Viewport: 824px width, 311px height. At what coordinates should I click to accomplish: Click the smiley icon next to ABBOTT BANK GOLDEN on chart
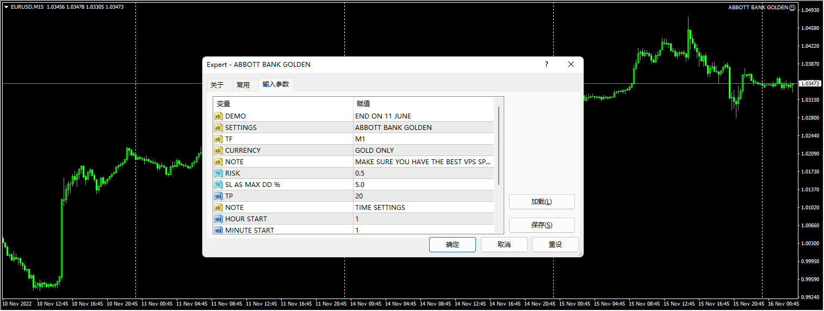point(792,8)
